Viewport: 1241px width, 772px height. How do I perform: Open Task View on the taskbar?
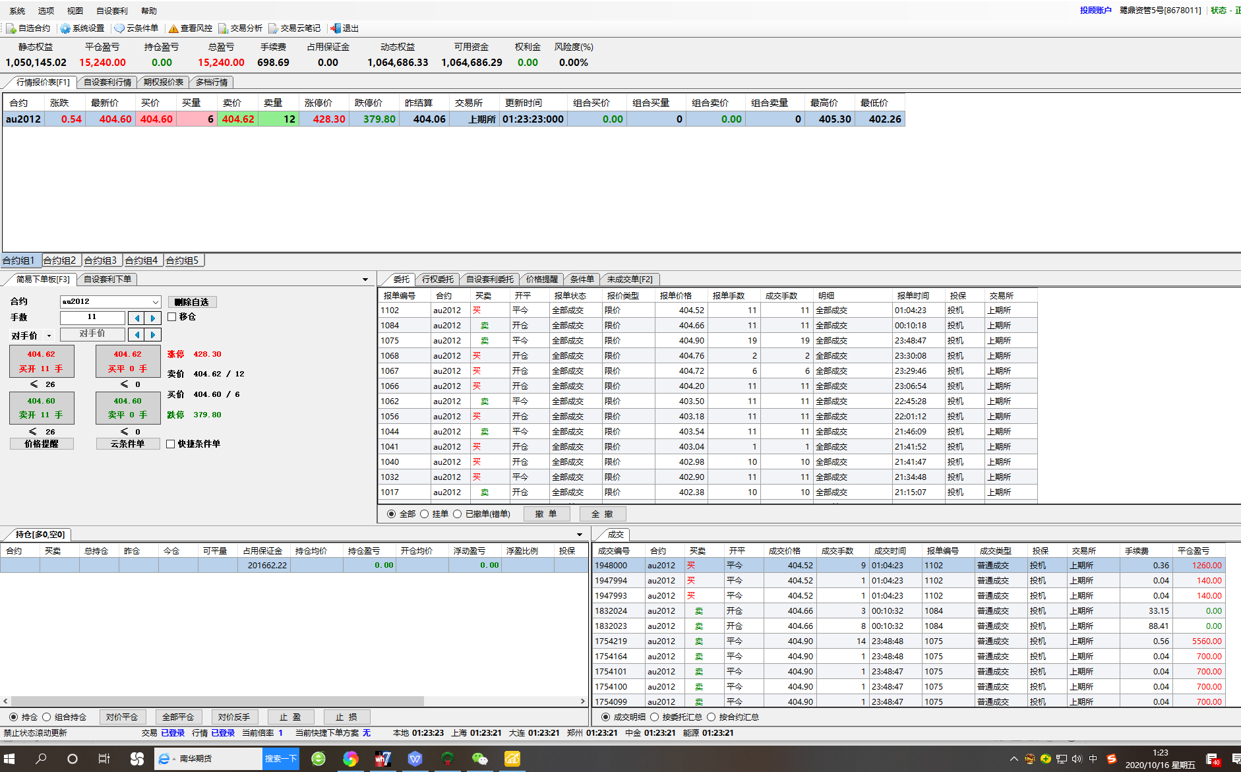[104, 759]
